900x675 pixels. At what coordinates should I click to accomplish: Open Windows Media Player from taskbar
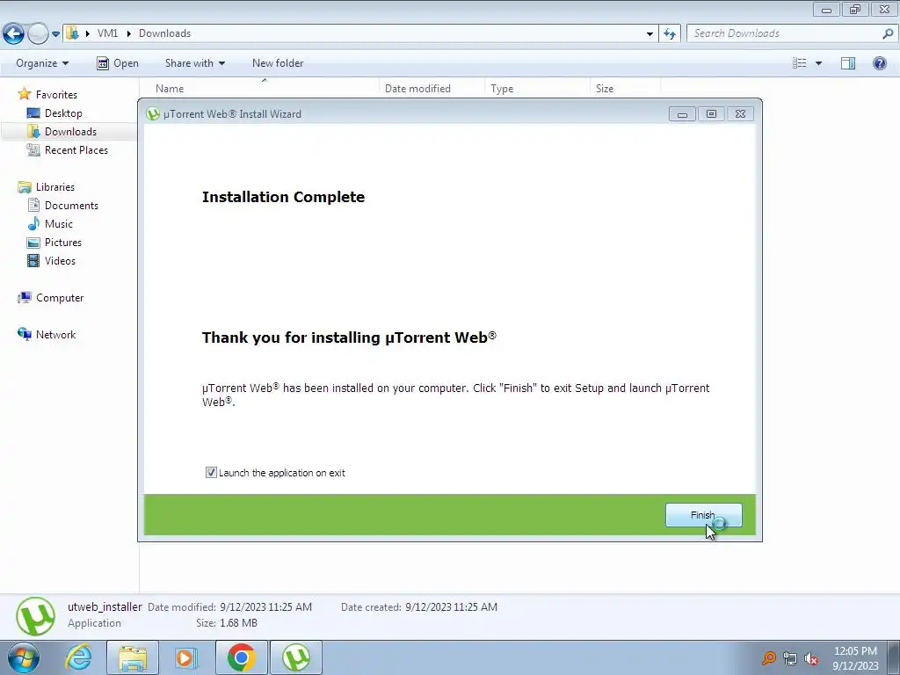click(186, 657)
